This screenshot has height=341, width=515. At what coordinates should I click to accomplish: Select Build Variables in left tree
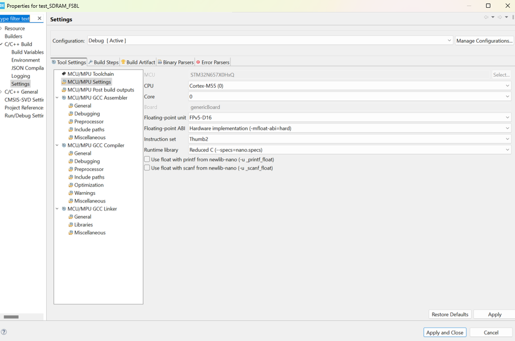(27, 52)
